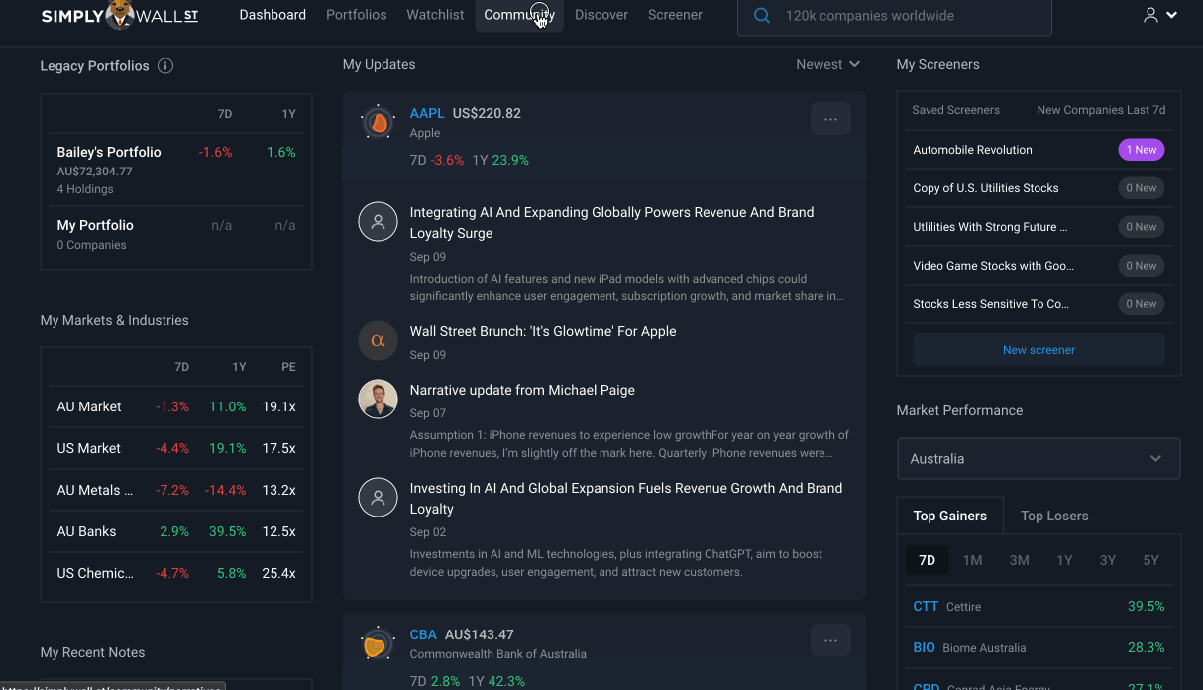Click avatar beside Investing In AI article

click(x=378, y=499)
